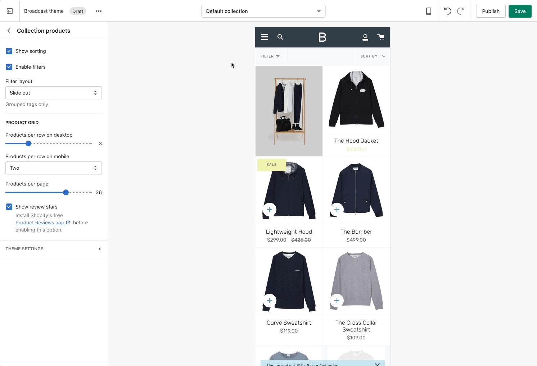This screenshot has height=366, width=537.
Task: Toggle the Show review stars checkbox
Action: (9, 207)
